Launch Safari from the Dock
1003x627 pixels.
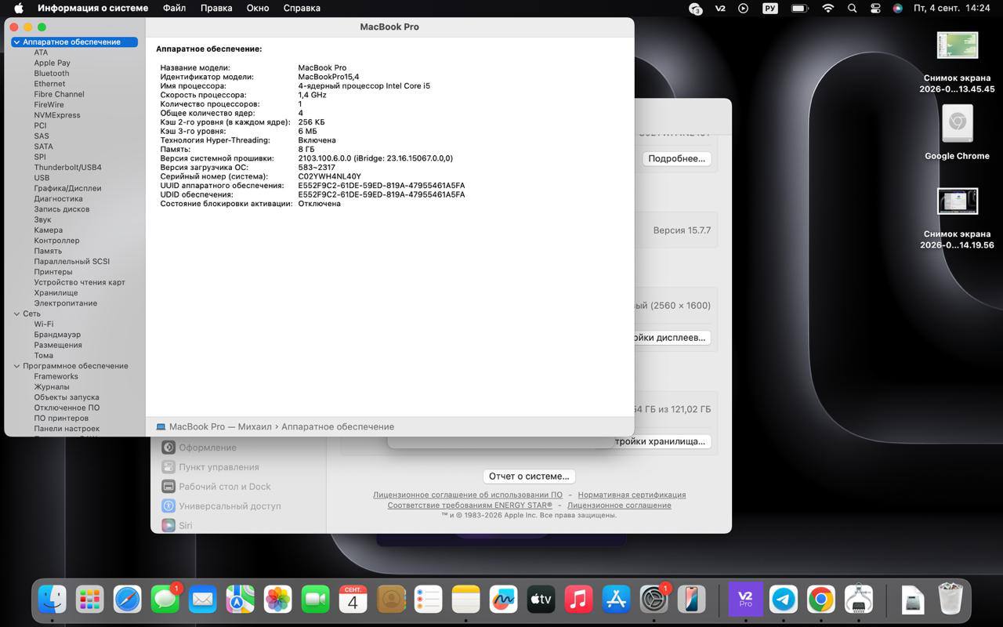128,600
